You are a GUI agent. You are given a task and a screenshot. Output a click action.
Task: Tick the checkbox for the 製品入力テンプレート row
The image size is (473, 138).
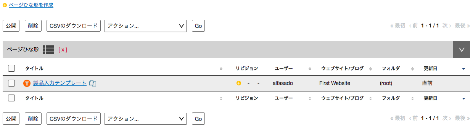point(11,83)
